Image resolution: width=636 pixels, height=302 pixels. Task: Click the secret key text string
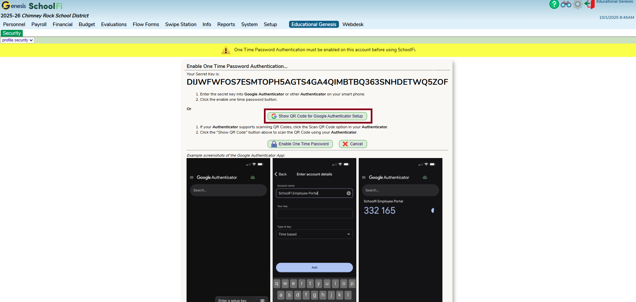pos(317,82)
